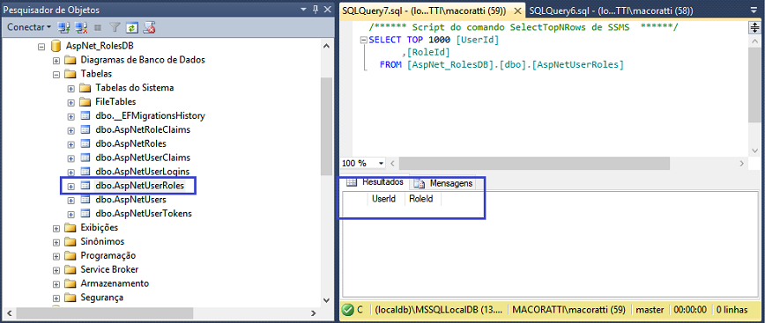Click the AspNet_RolesDB database cylinder icon
Screen dimensions: 765x323
point(56,47)
